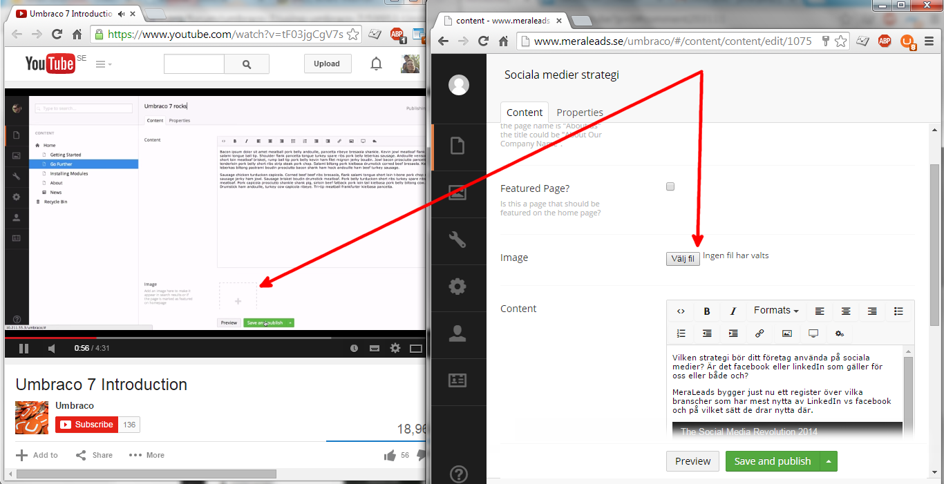Open the YouTube guide menu dropdown

103,64
